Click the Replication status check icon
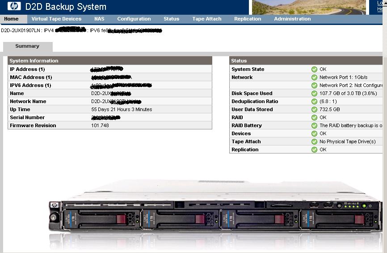Screen dimensions: 387x253 click(314, 149)
